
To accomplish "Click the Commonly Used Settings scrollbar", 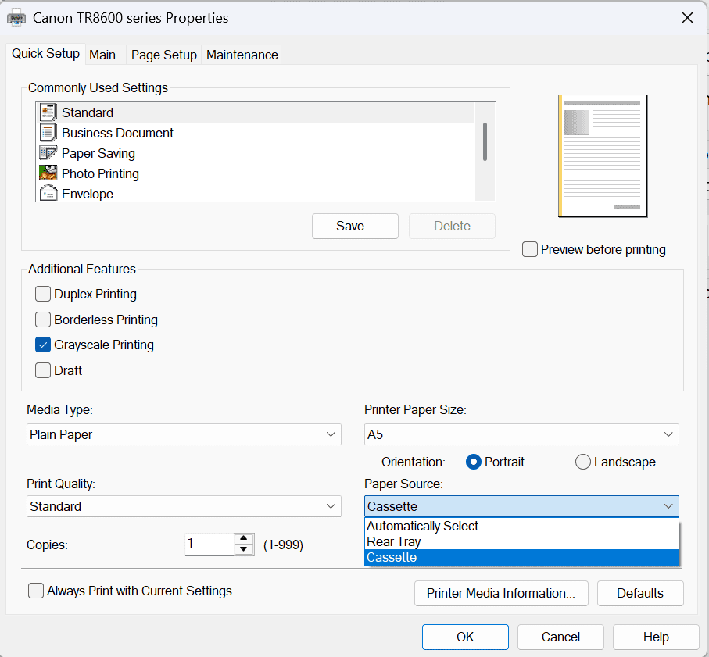I will [x=485, y=142].
